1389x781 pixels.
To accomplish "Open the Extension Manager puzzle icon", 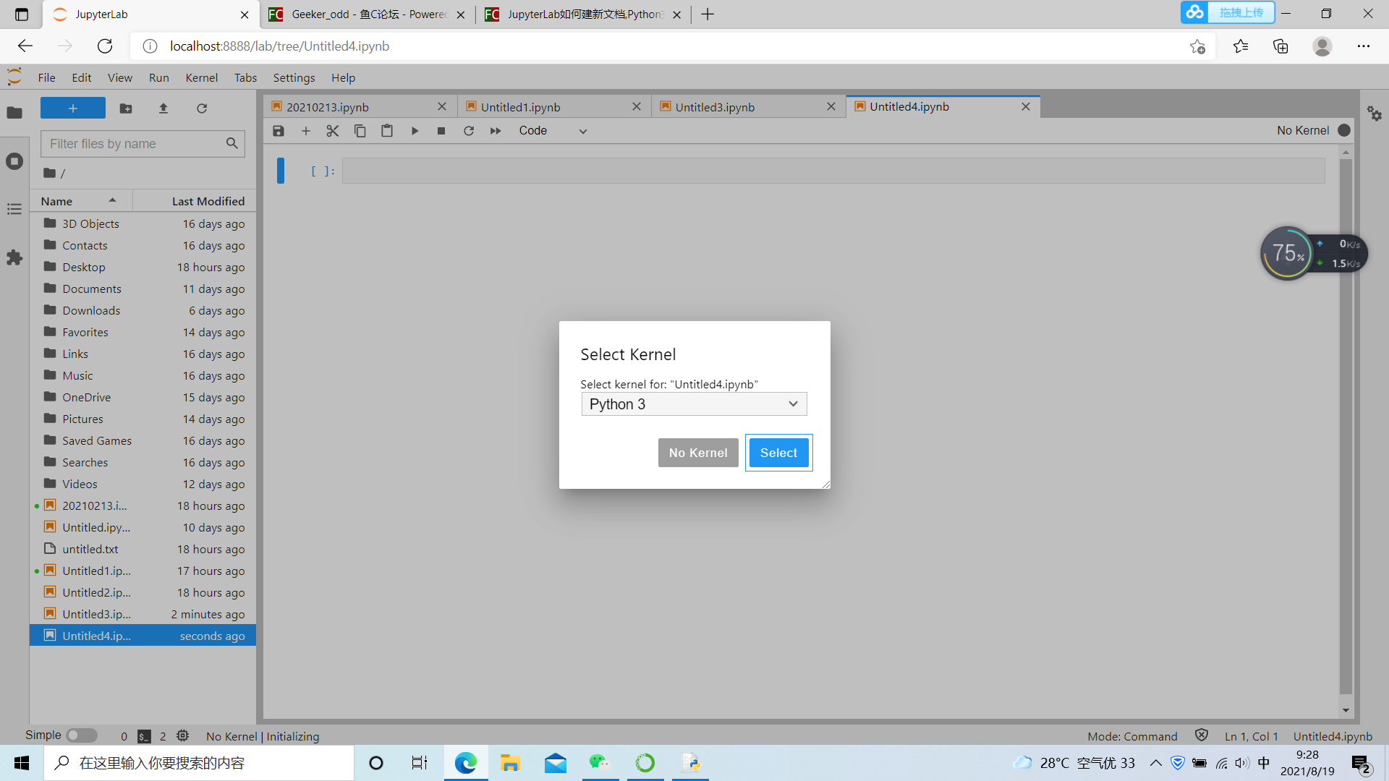I will 14,257.
